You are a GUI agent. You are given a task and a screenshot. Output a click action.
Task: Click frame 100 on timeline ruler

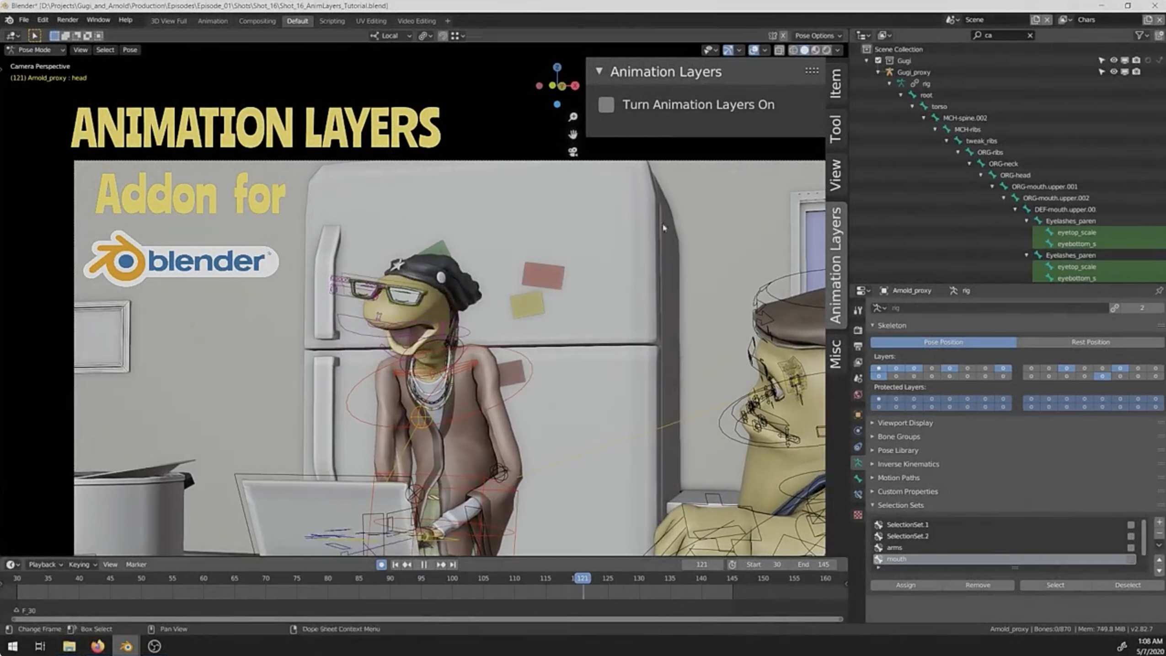[x=452, y=578]
